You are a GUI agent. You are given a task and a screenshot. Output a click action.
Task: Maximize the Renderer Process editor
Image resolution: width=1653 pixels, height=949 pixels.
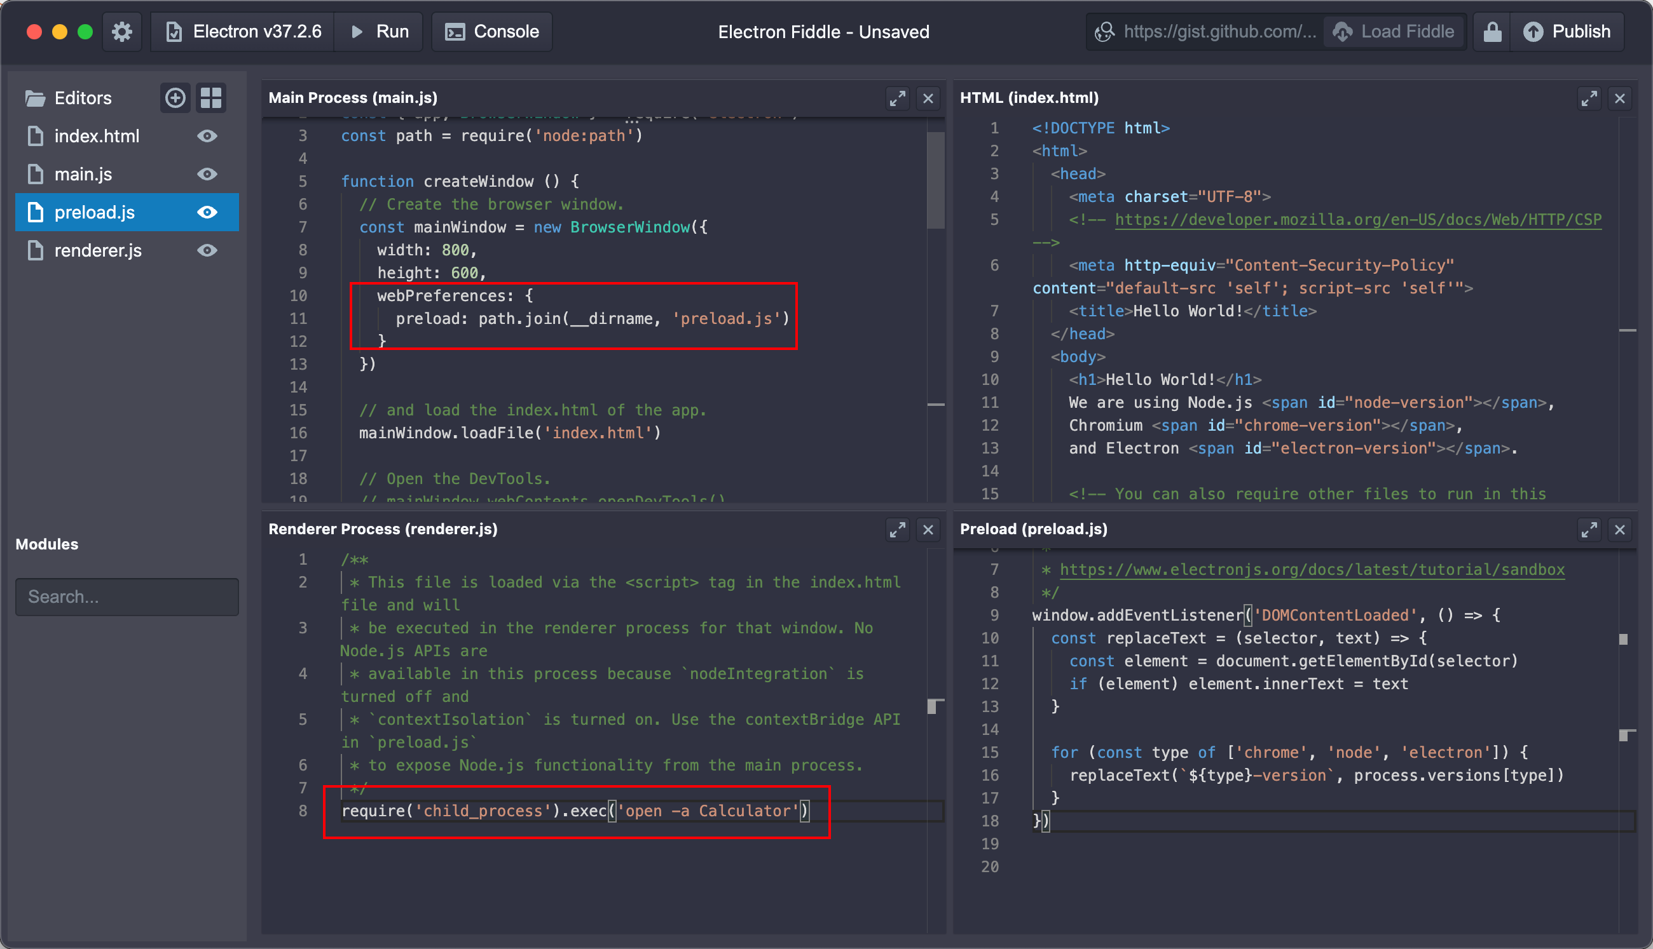(x=898, y=530)
